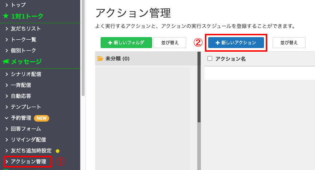
Task: Open the トップ sidebar item
Action: (x=18, y=5)
